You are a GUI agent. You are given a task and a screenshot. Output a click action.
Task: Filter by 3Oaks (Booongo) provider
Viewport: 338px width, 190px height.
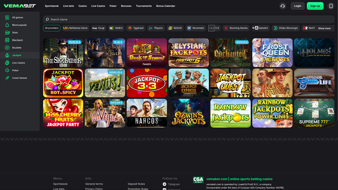pos(286,28)
